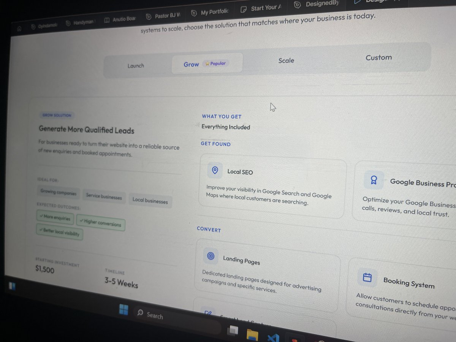Click the Local SEO map pin icon
The width and height of the screenshot is (456, 342).
point(215,170)
